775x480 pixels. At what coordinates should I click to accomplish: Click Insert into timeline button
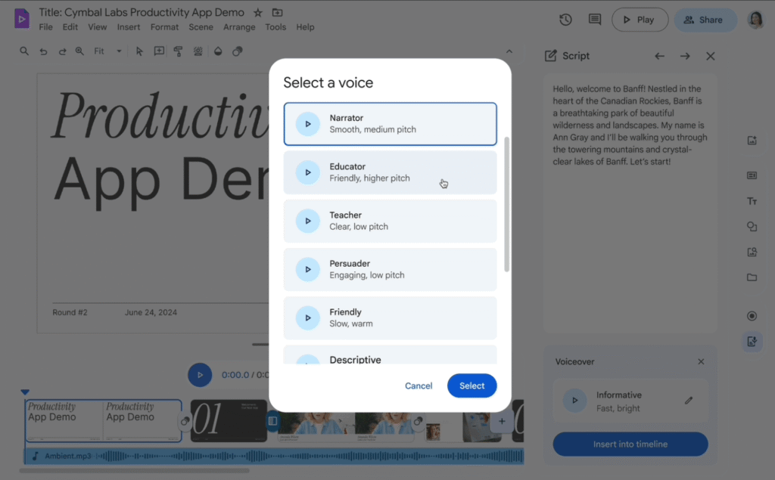[630, 444]
